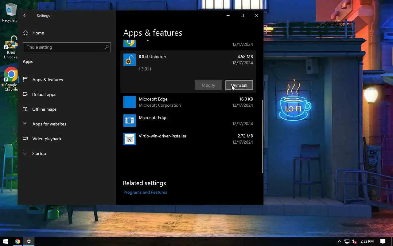Select Microsoft Edge by Microsoft Corporation entry
Image resolution: width=393 pixels, height=246 pixels.
(x=188, y=102)
